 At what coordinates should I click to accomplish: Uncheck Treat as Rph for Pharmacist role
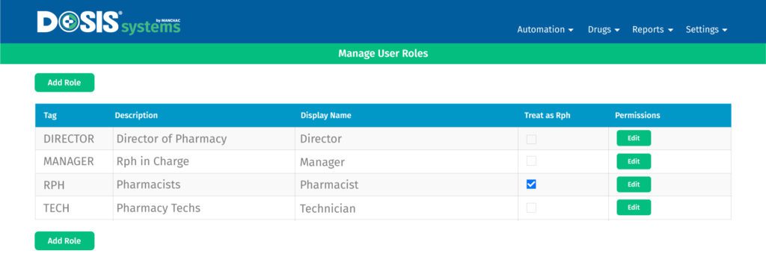tap(531, 184)
